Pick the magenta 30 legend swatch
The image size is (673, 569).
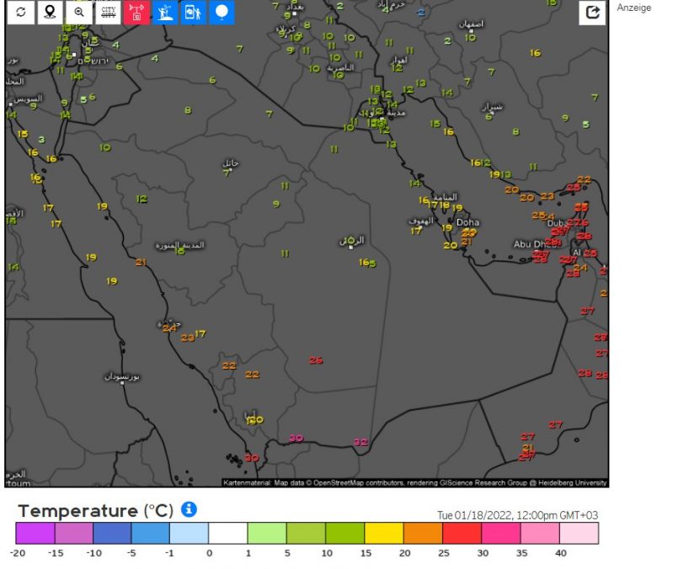[501, 533]
